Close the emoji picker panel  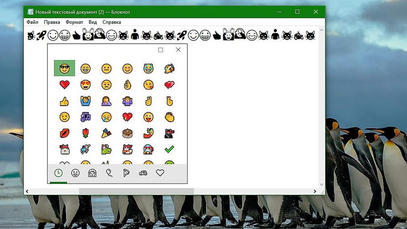[178, 50]
